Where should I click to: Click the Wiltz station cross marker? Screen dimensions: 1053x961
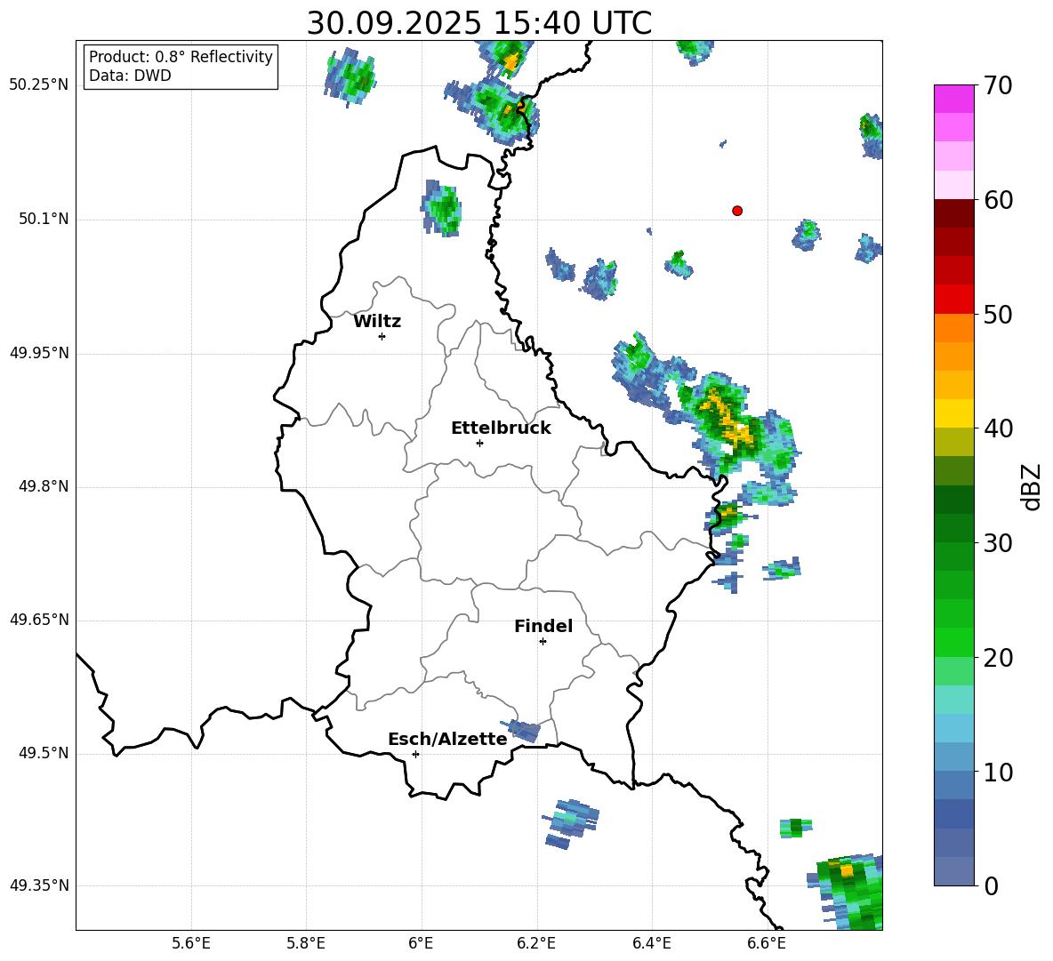(382, 336)
